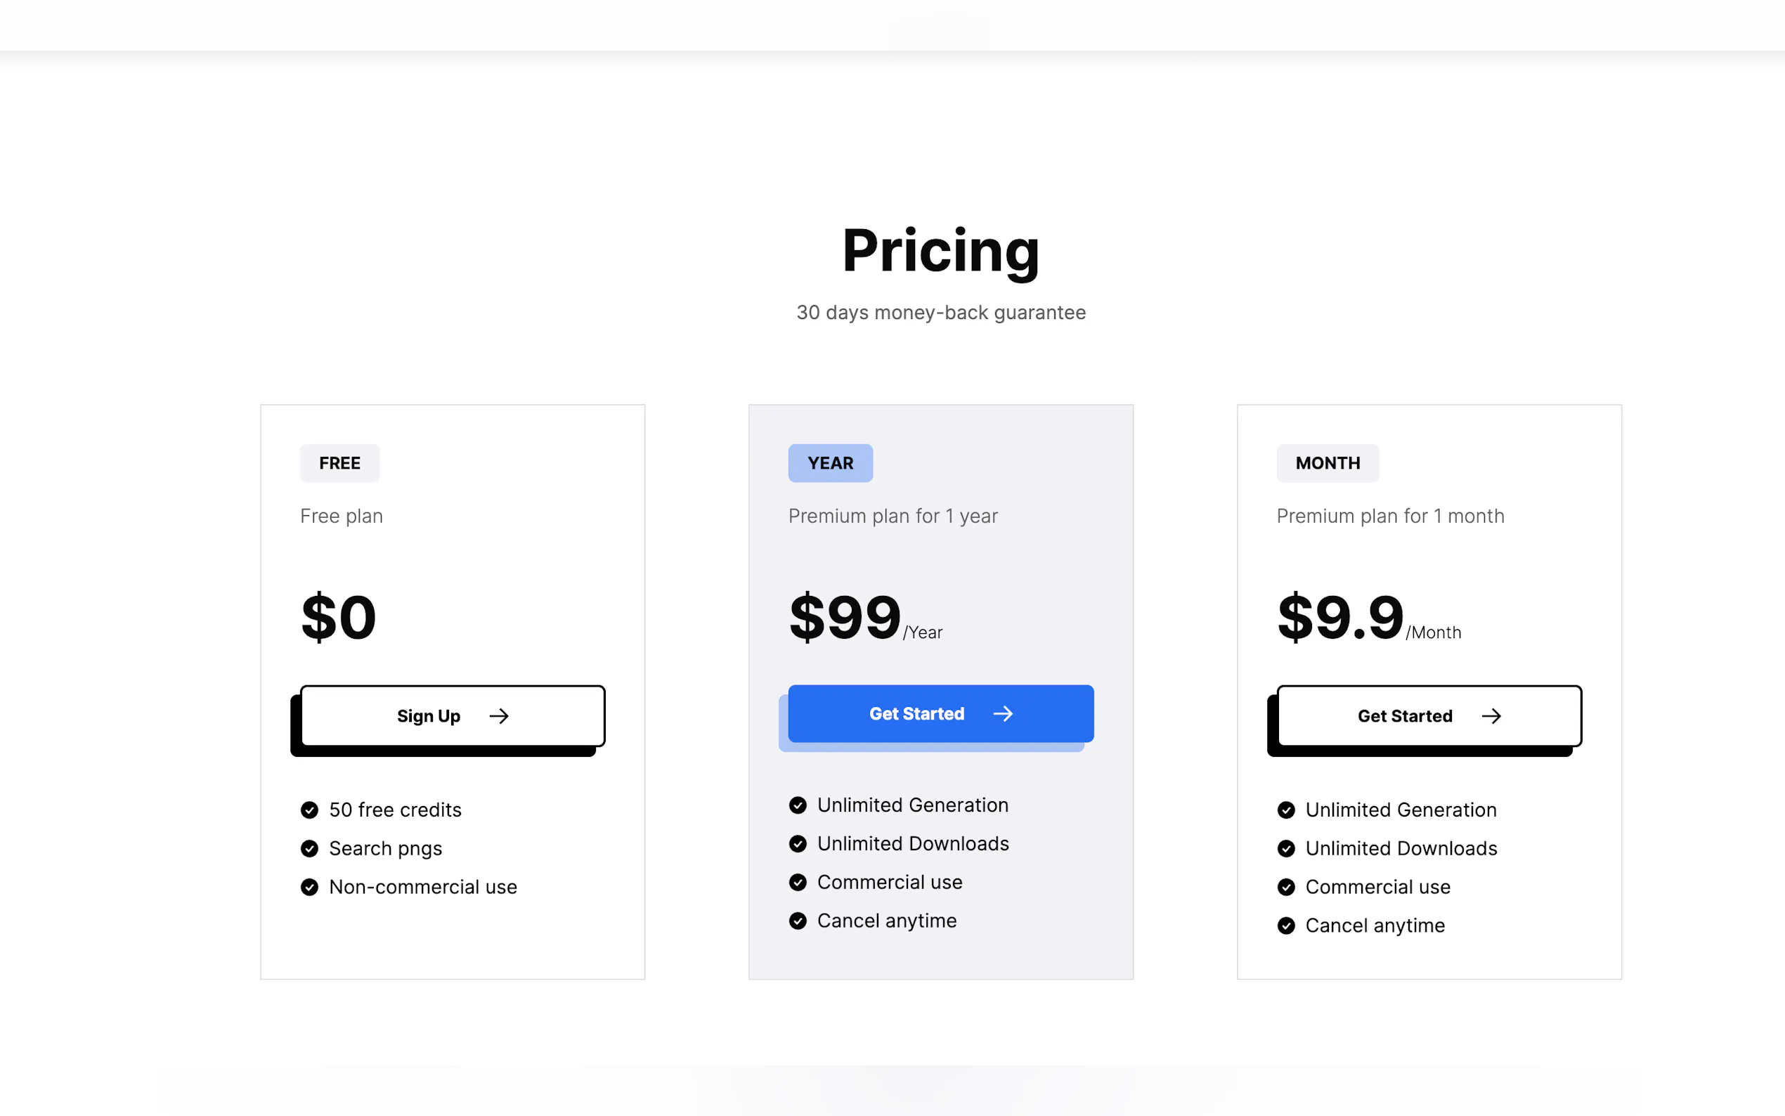Screen dimensions: 1785x1116
Task: Click the $99 yearly price
Action: 845,617
